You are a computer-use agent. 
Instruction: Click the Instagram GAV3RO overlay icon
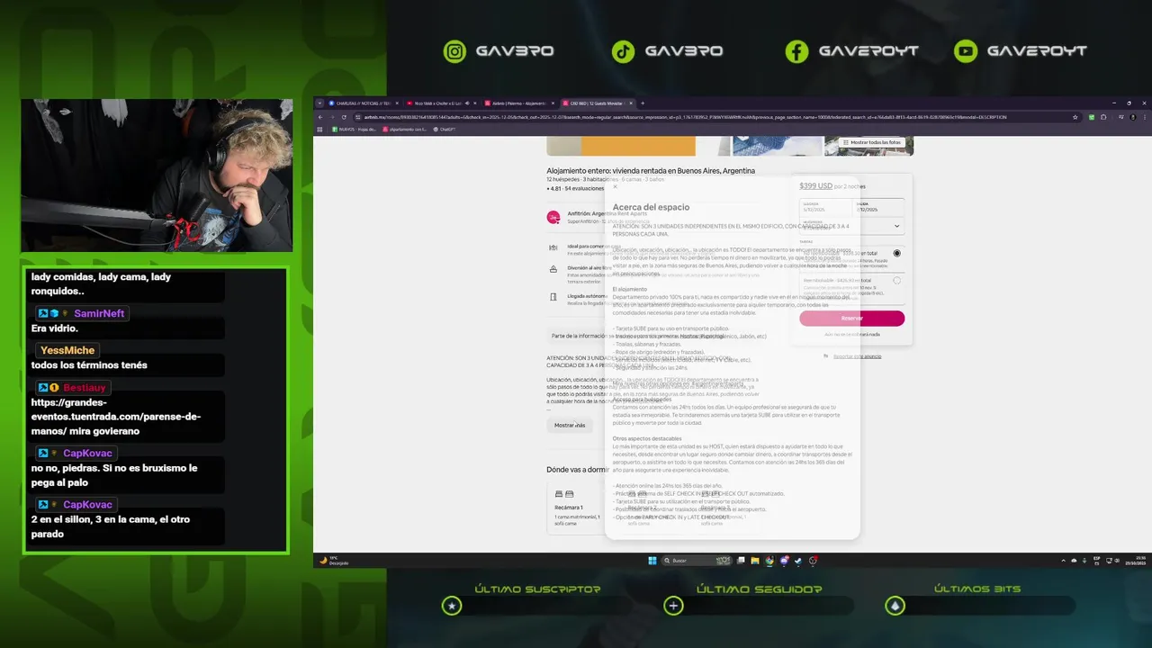point(455,51)
